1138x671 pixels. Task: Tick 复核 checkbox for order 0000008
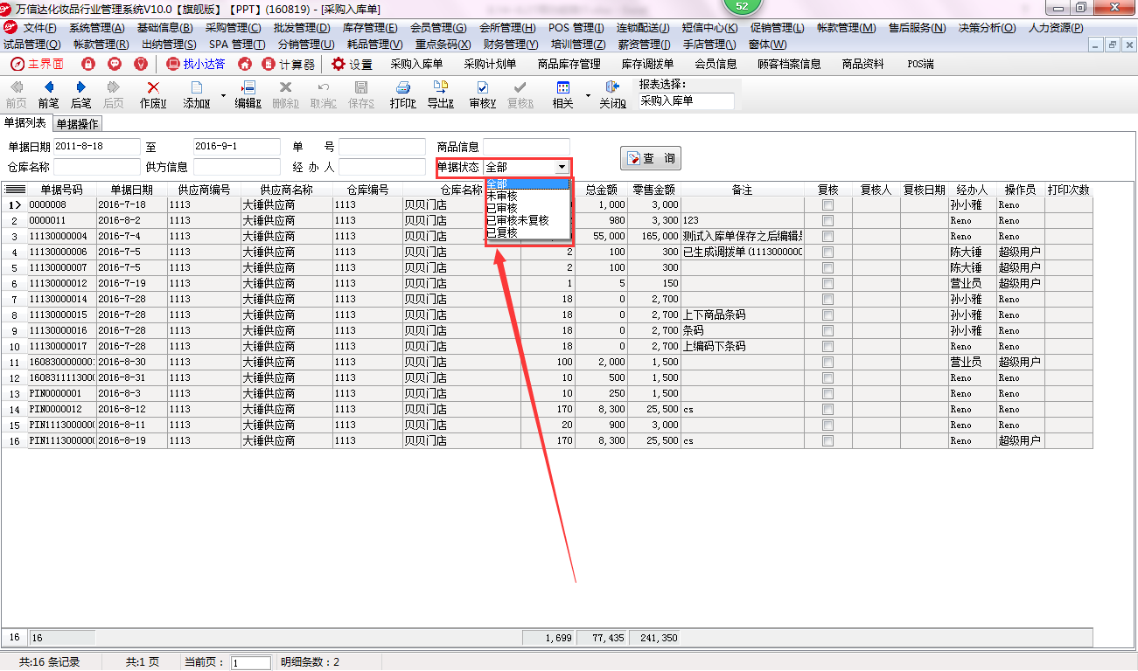tap(827, 204)
